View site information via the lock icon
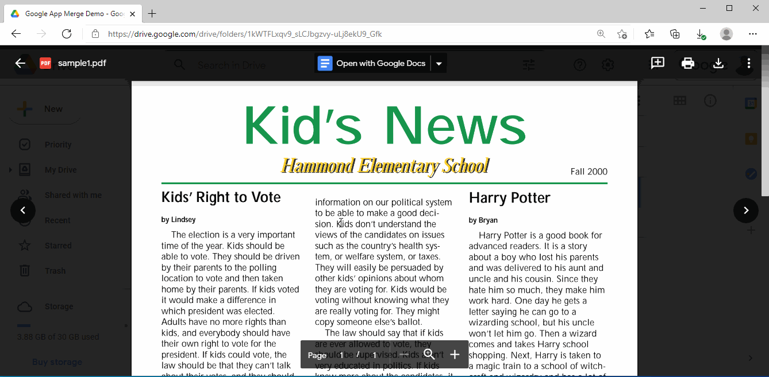This screenshot has width=769, height=377. [x=95, y=34]
